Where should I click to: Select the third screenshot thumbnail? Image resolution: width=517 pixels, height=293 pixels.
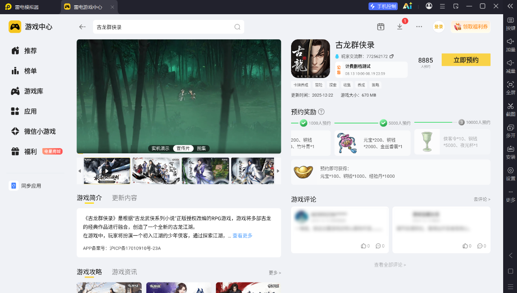click(x=205, y=171)
